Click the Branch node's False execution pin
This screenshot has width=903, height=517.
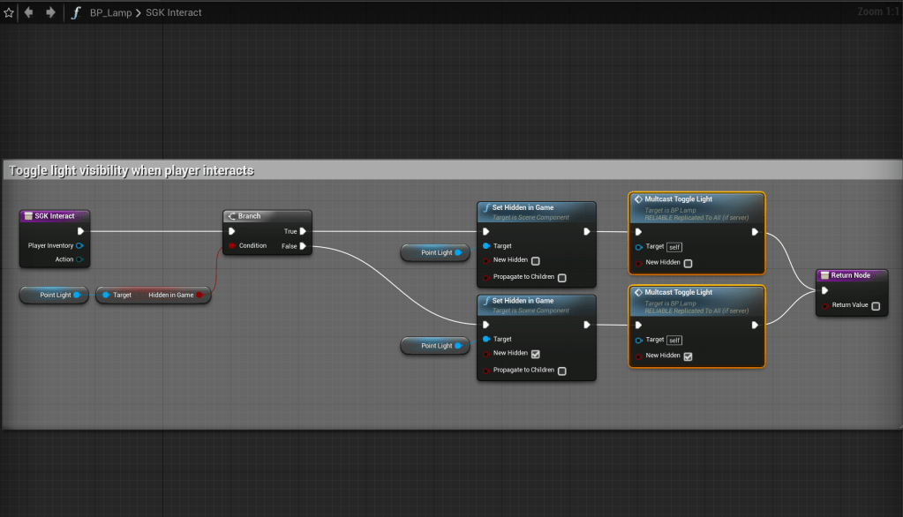tap(303, 246)
